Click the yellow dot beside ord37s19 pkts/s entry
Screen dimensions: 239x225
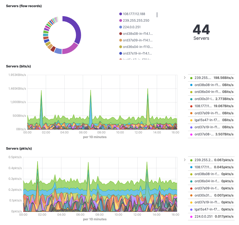point(191,202)
